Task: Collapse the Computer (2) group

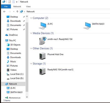Action: click(31, 18)
